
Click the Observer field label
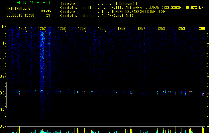coord(67,4)
